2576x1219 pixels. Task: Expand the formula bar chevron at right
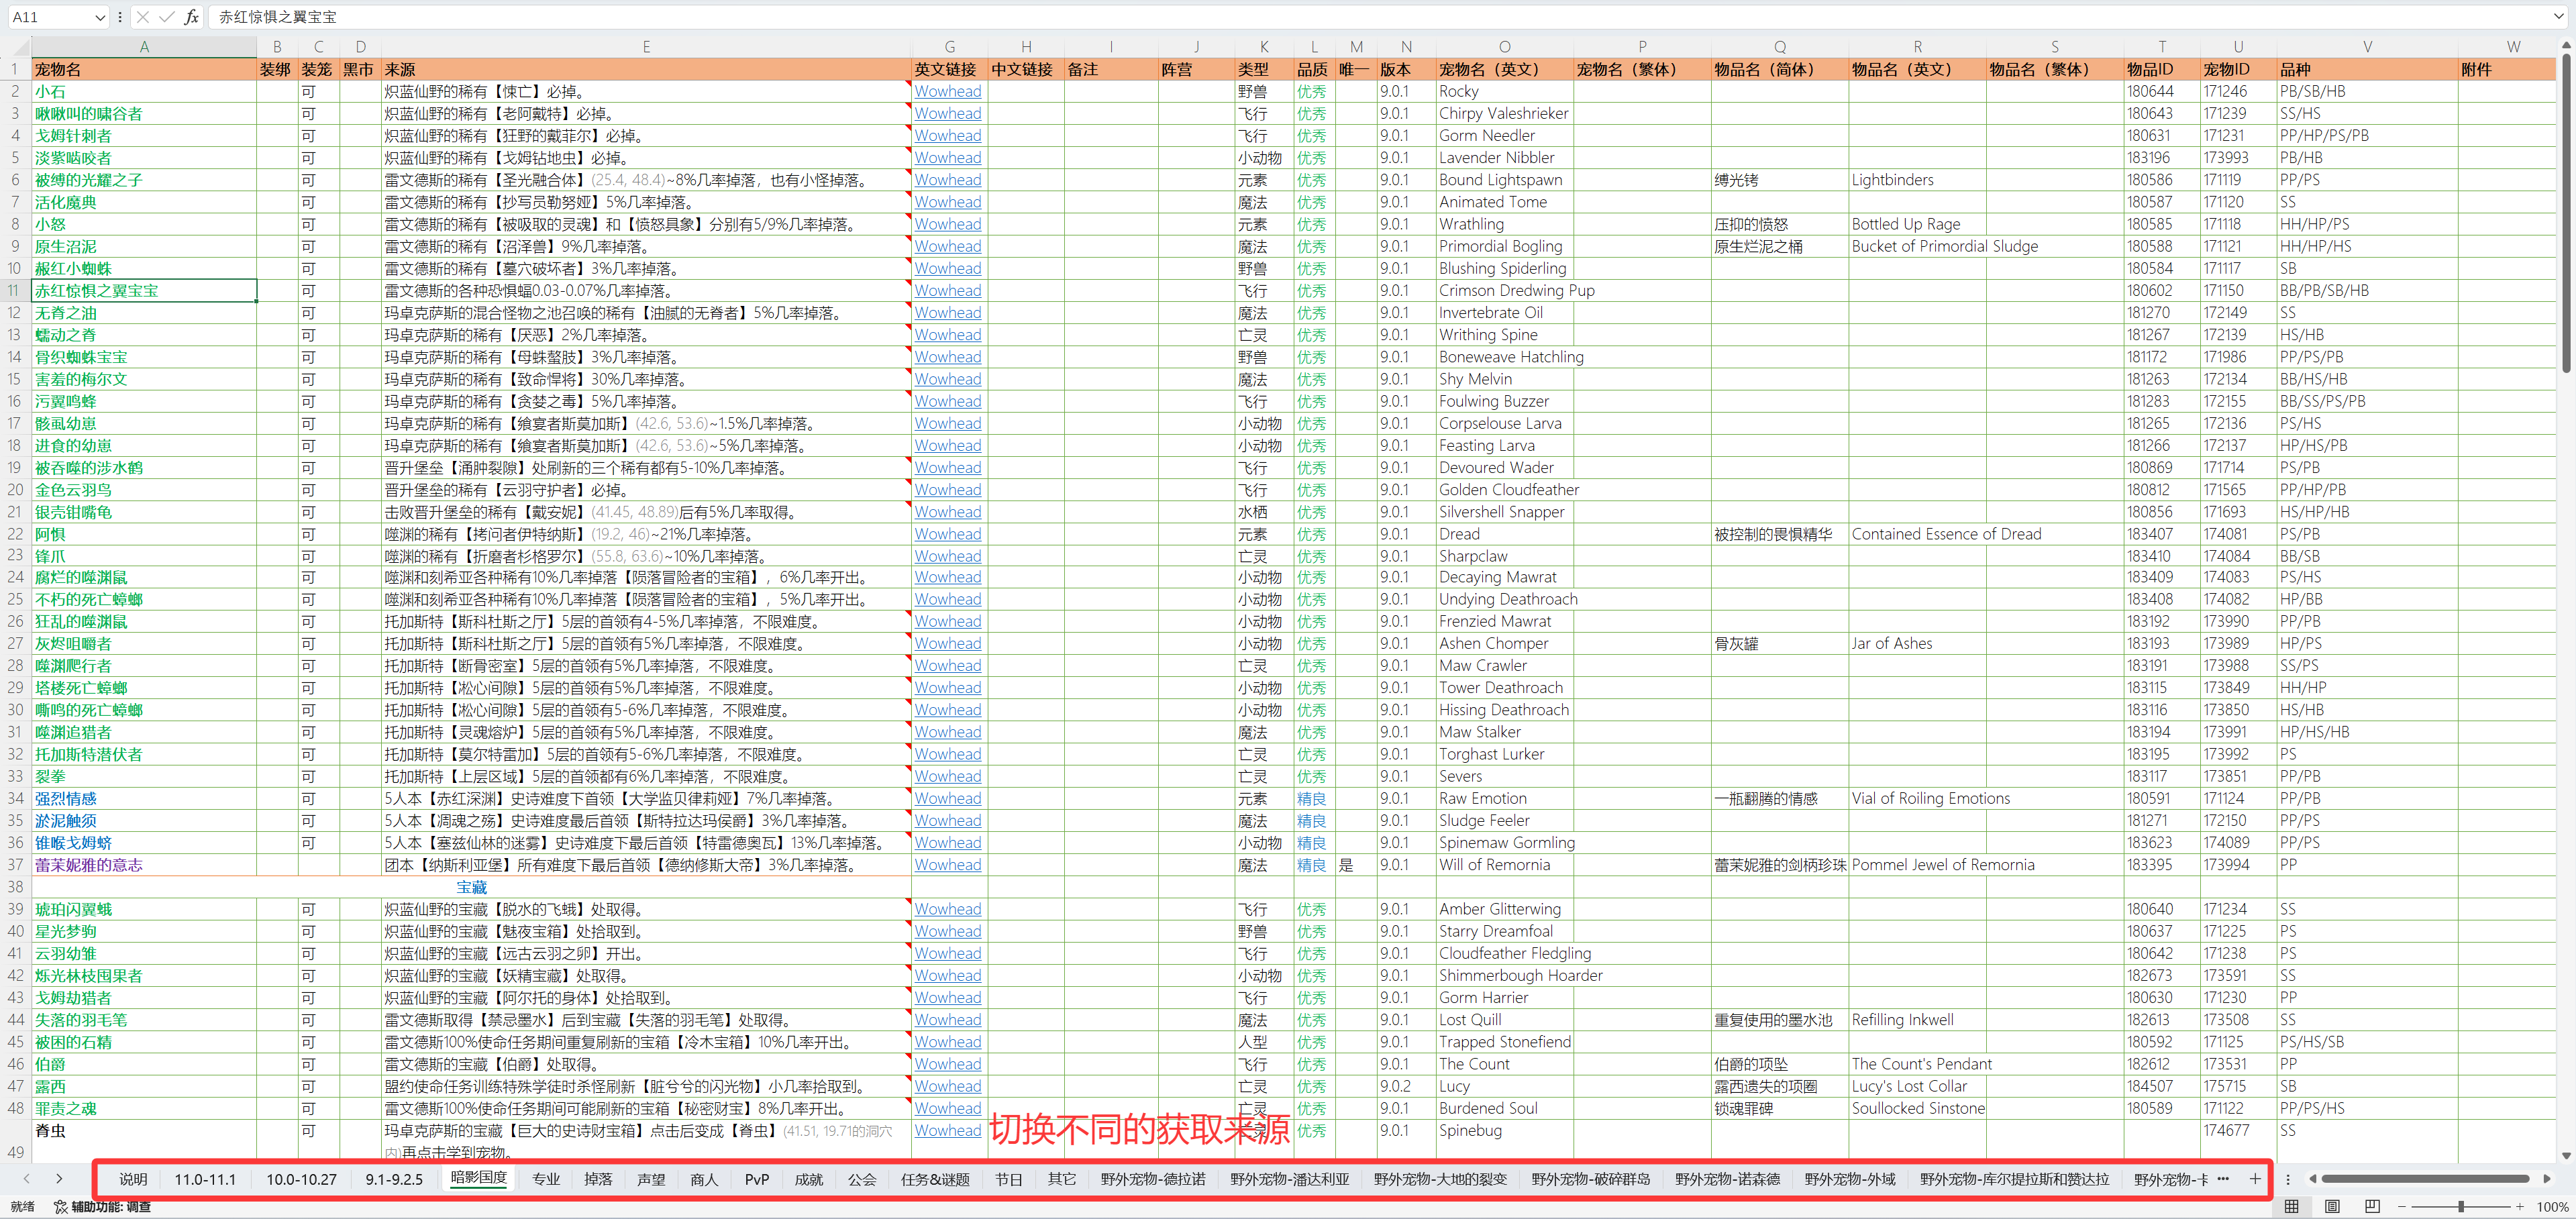click(2558, 17)
